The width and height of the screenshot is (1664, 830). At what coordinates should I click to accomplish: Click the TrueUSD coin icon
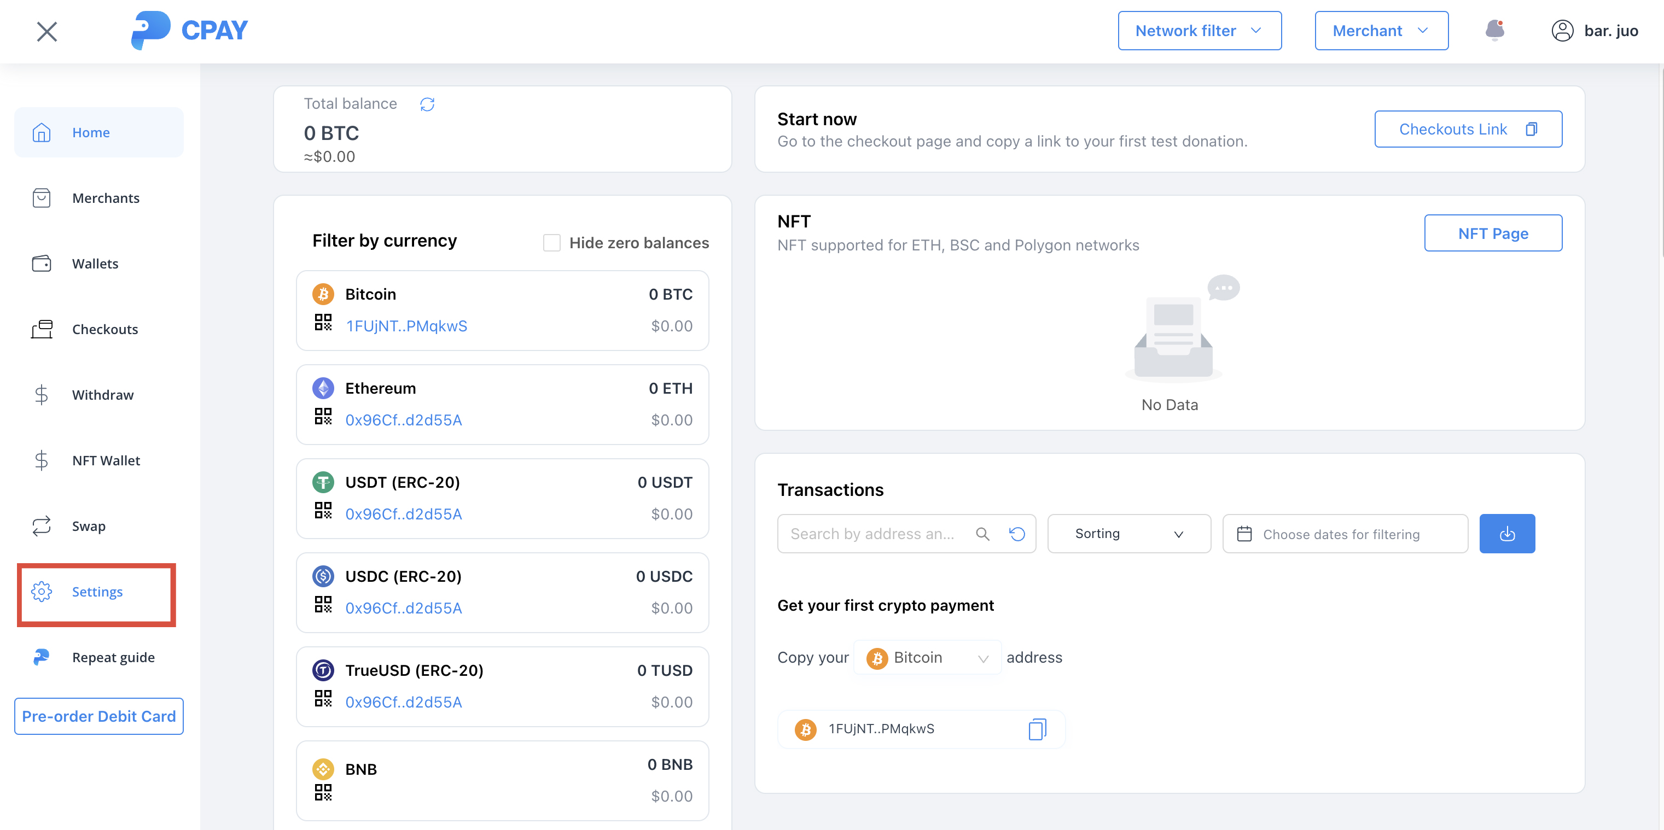pos(323,670)
